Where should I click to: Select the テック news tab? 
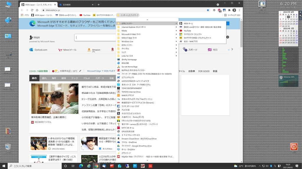click(75, 78)
